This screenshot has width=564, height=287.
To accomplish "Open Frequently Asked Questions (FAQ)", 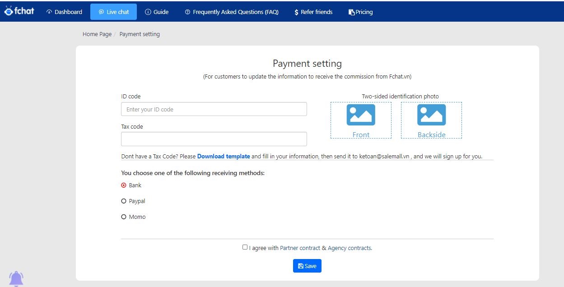I will pyautogui.click(x=232, y=12).
